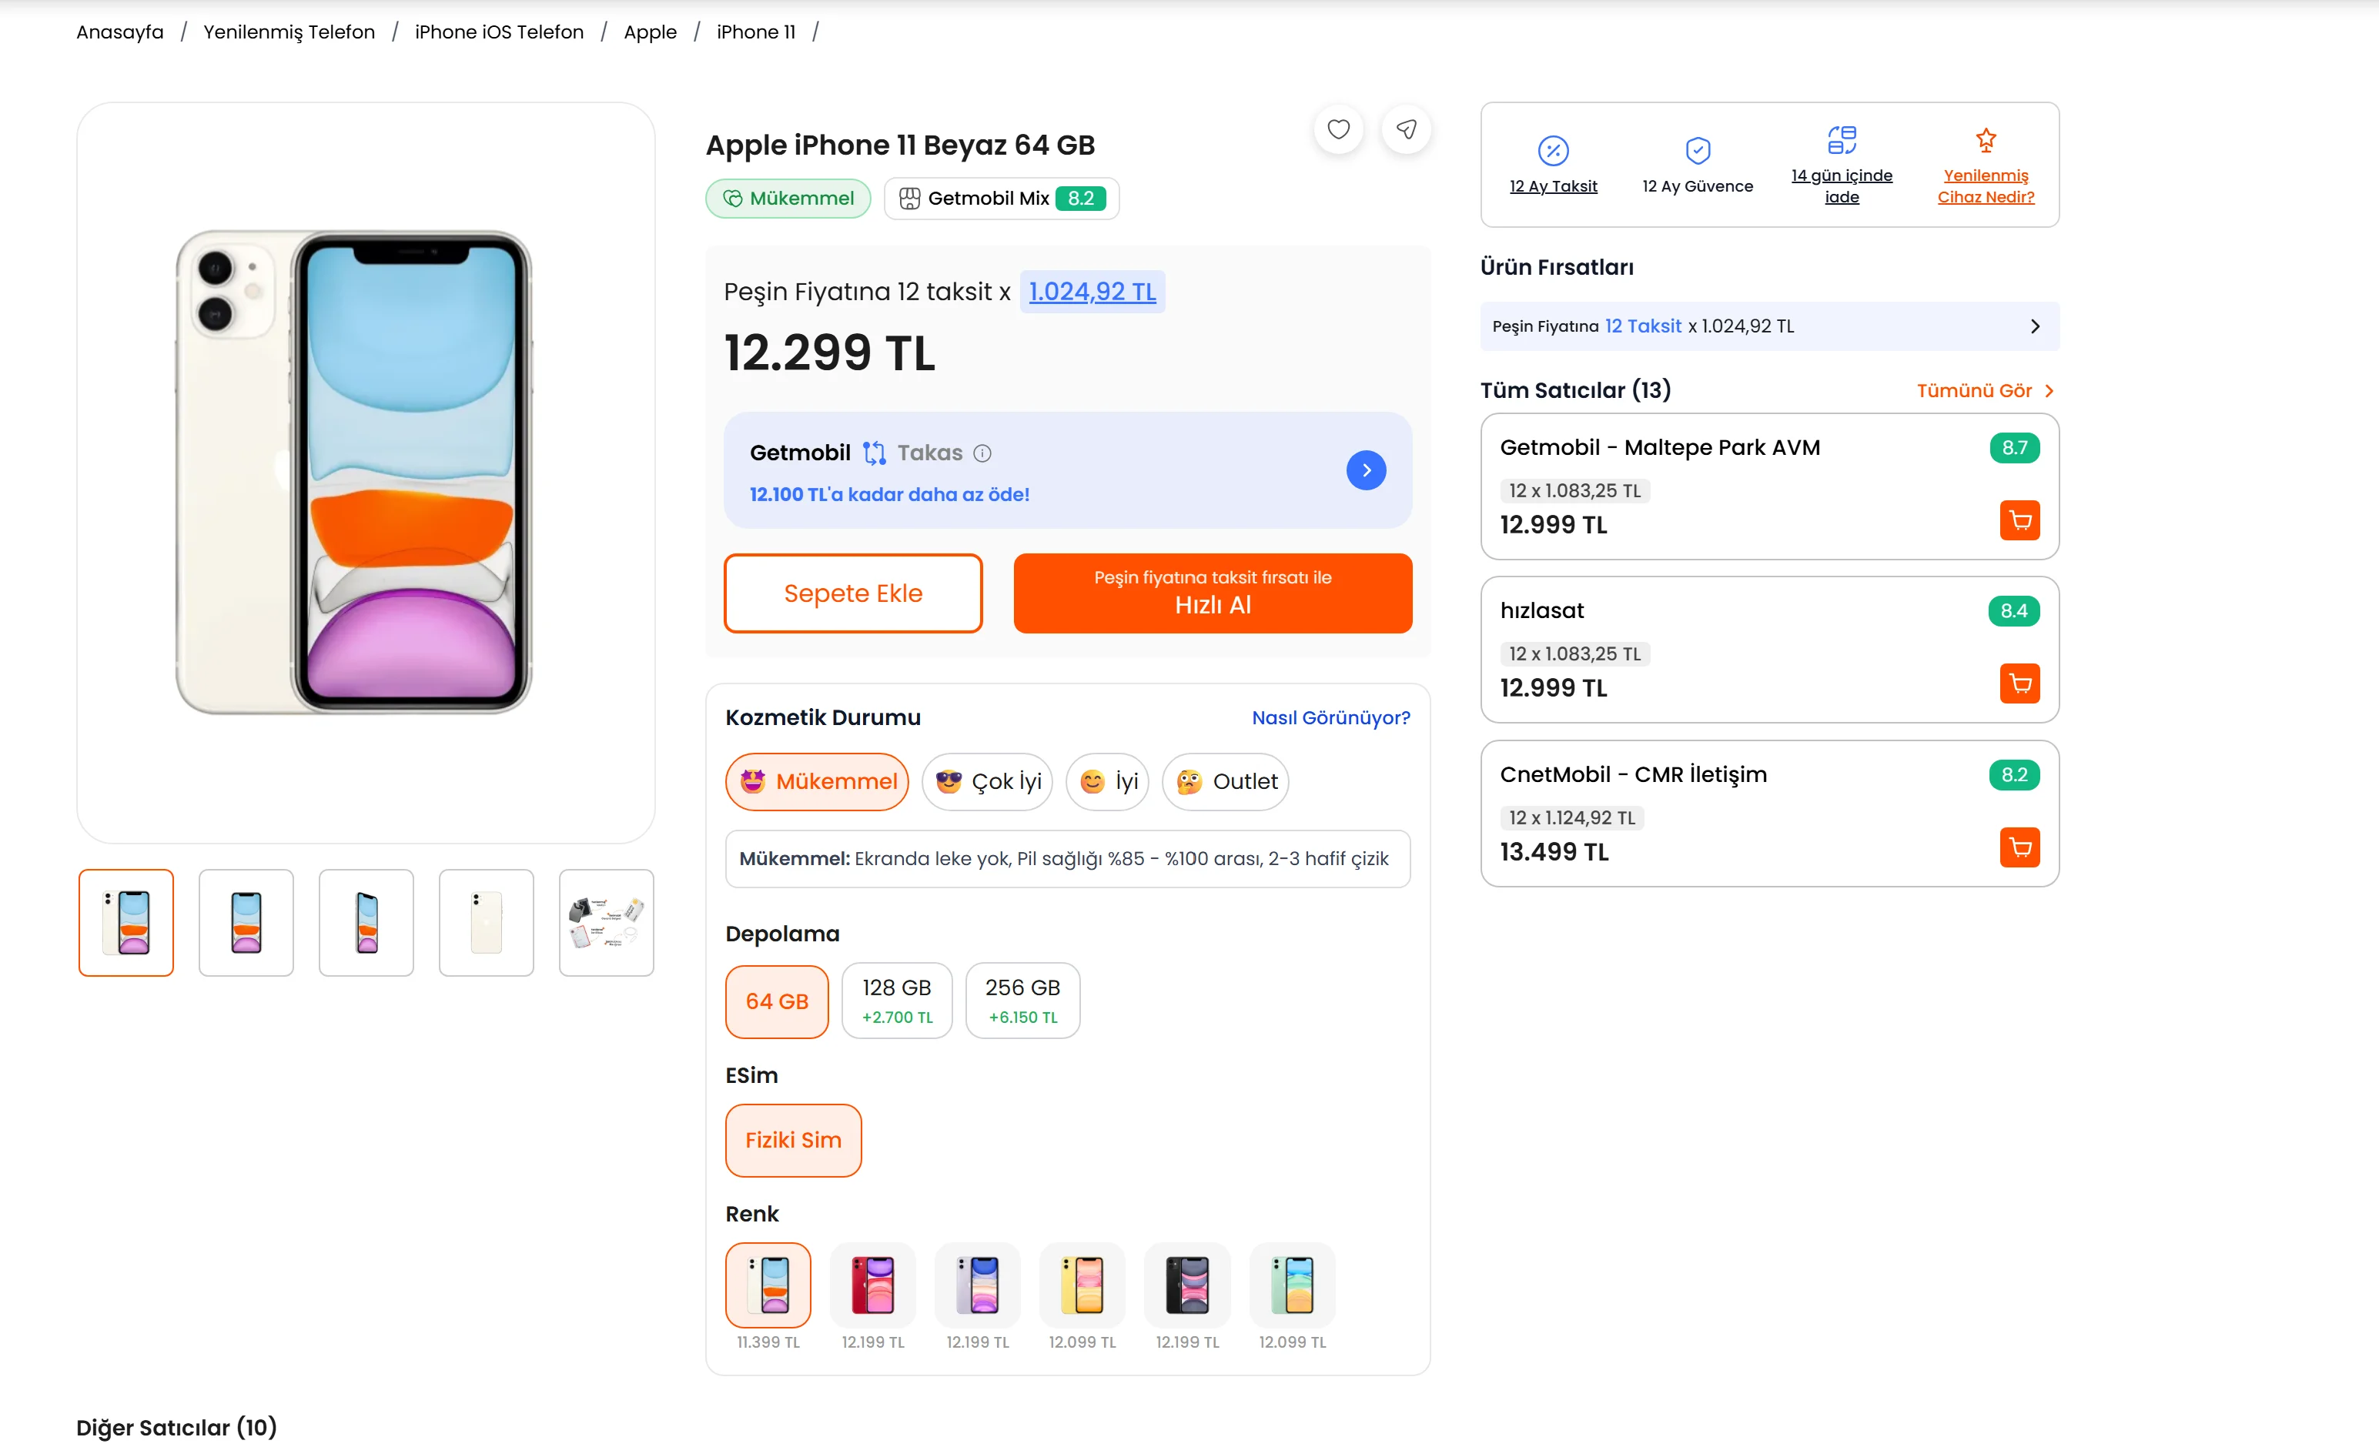
Task: Open Yenilenmiş Cihaz Nedir? link
Action: pyautogui.click(x=1985, y=186)
